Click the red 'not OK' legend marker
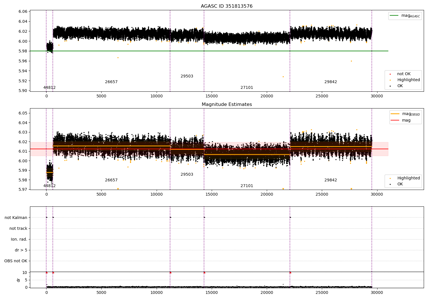428x299 pixels. (x=390, y=74)
